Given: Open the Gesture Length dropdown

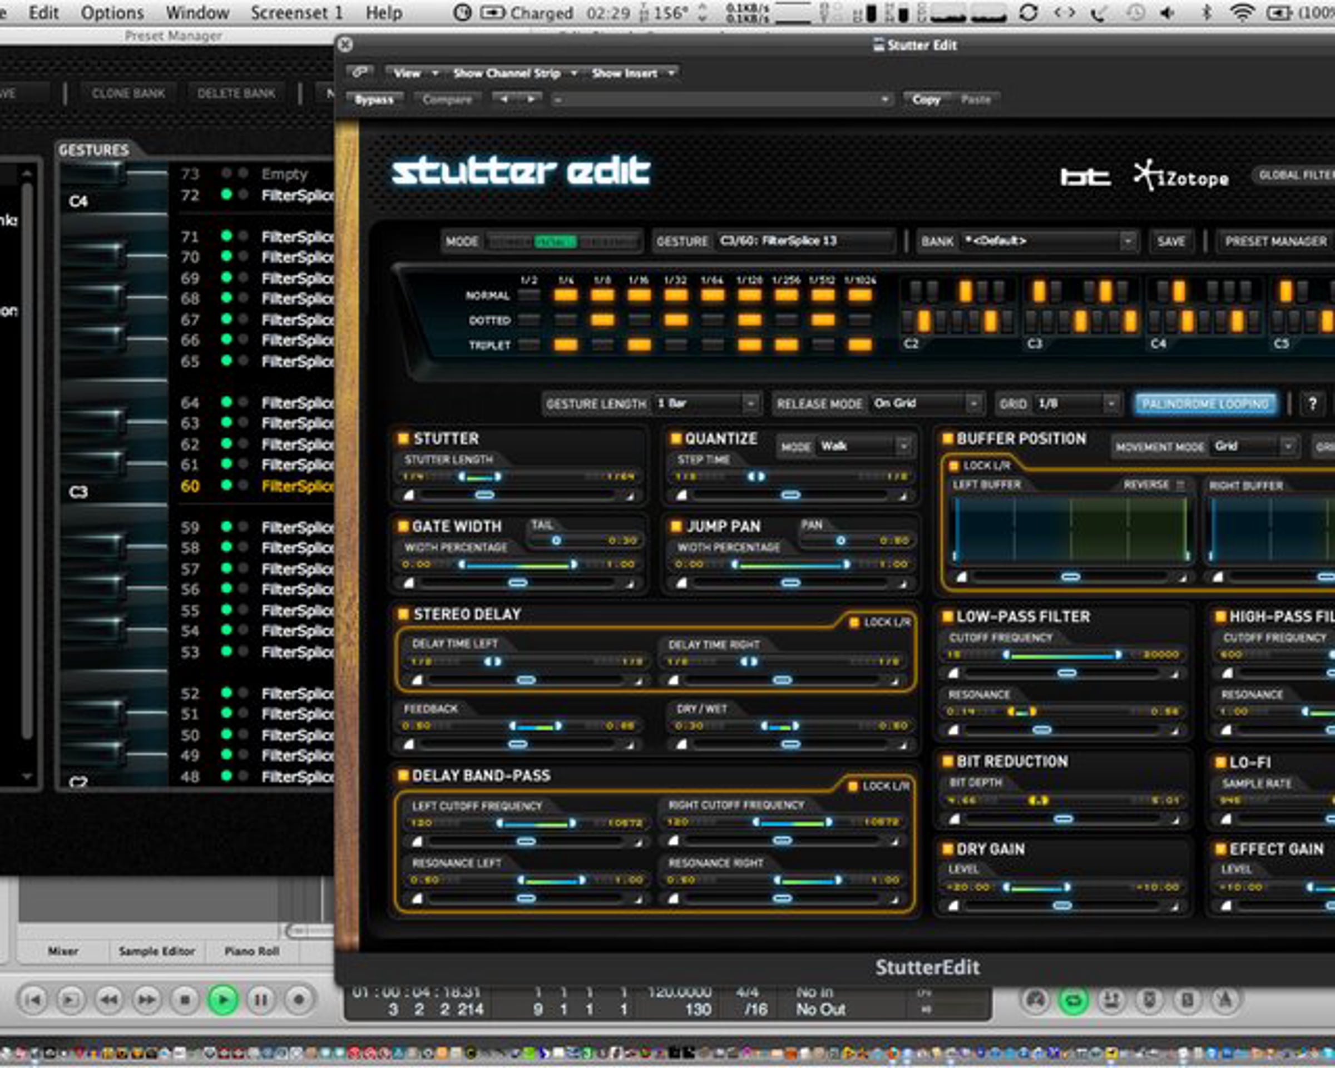Looking at the screenshot, I should click(707, 404).
